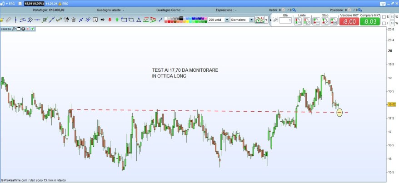
Task: Click the Ordini search icon
Action: [x=294, y=10]
